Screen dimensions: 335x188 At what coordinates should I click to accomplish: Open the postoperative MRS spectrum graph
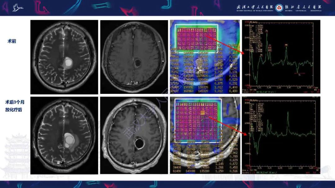point(281,135)
